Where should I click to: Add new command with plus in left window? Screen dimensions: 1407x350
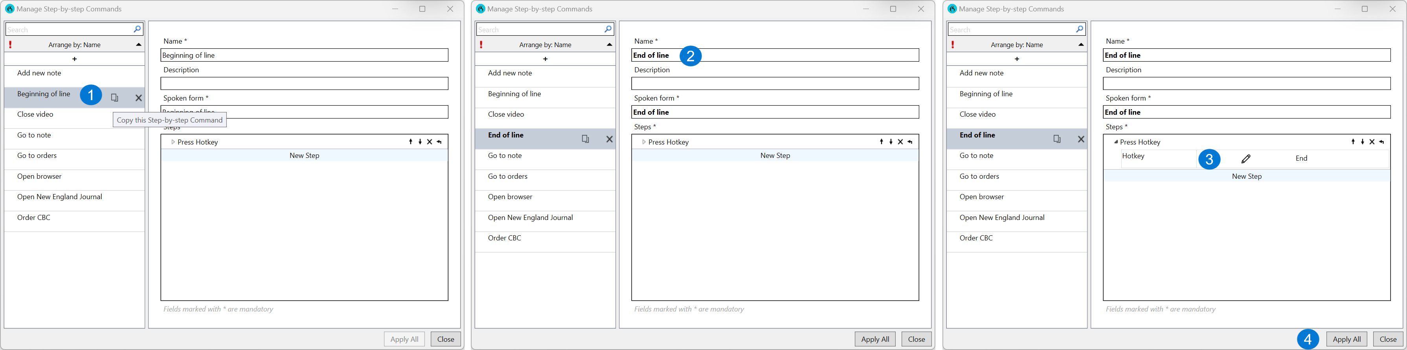[x=74, y=59]
